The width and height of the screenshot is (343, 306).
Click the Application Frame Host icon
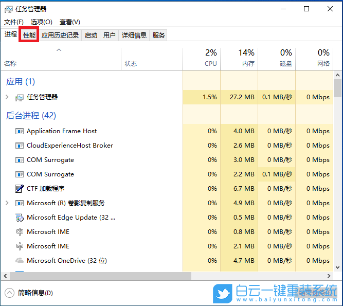click(x=20, y=131)
